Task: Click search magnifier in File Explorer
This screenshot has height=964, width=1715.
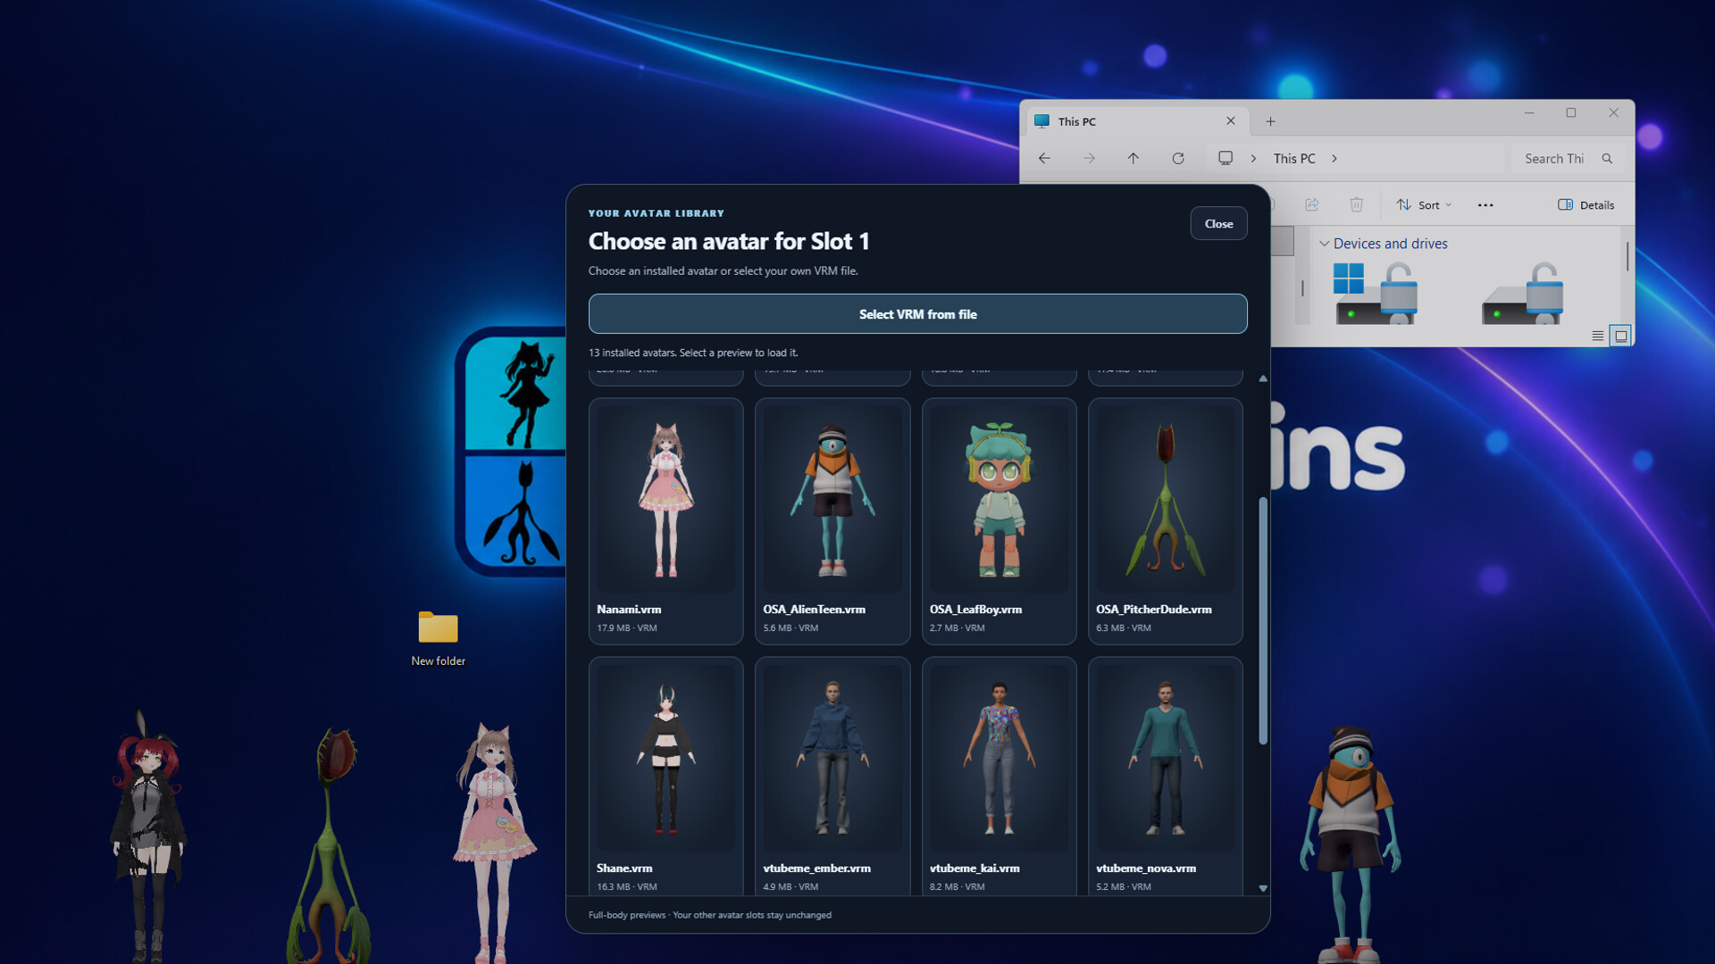Action: point(1607,158)
